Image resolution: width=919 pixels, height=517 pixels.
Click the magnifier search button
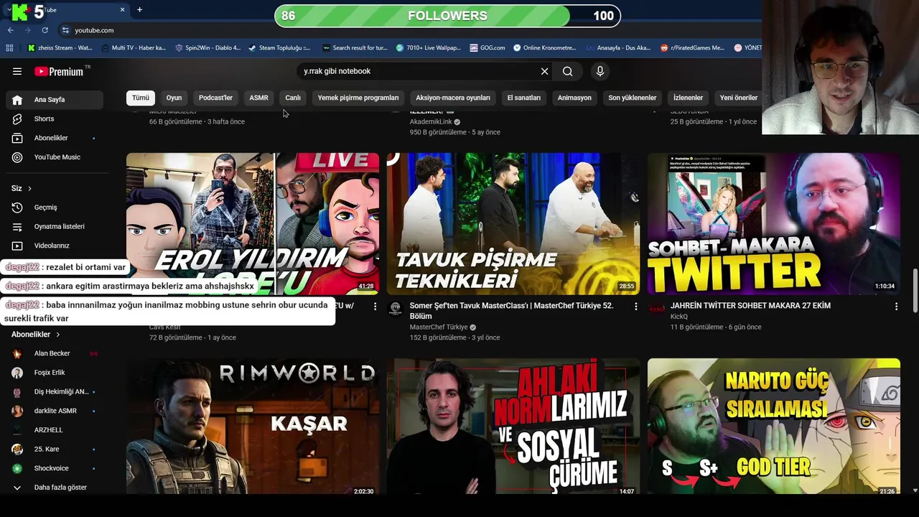(x=567, y=71)
